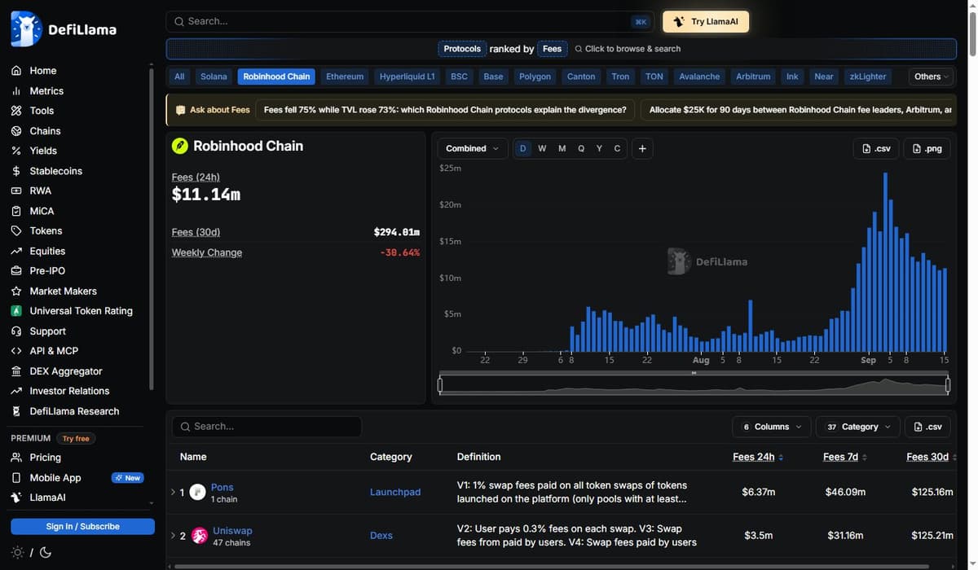Expand the Uniswap row chevron
Image resolution: width=978 pixels, height=570 pixels.
tap(174, 535)
